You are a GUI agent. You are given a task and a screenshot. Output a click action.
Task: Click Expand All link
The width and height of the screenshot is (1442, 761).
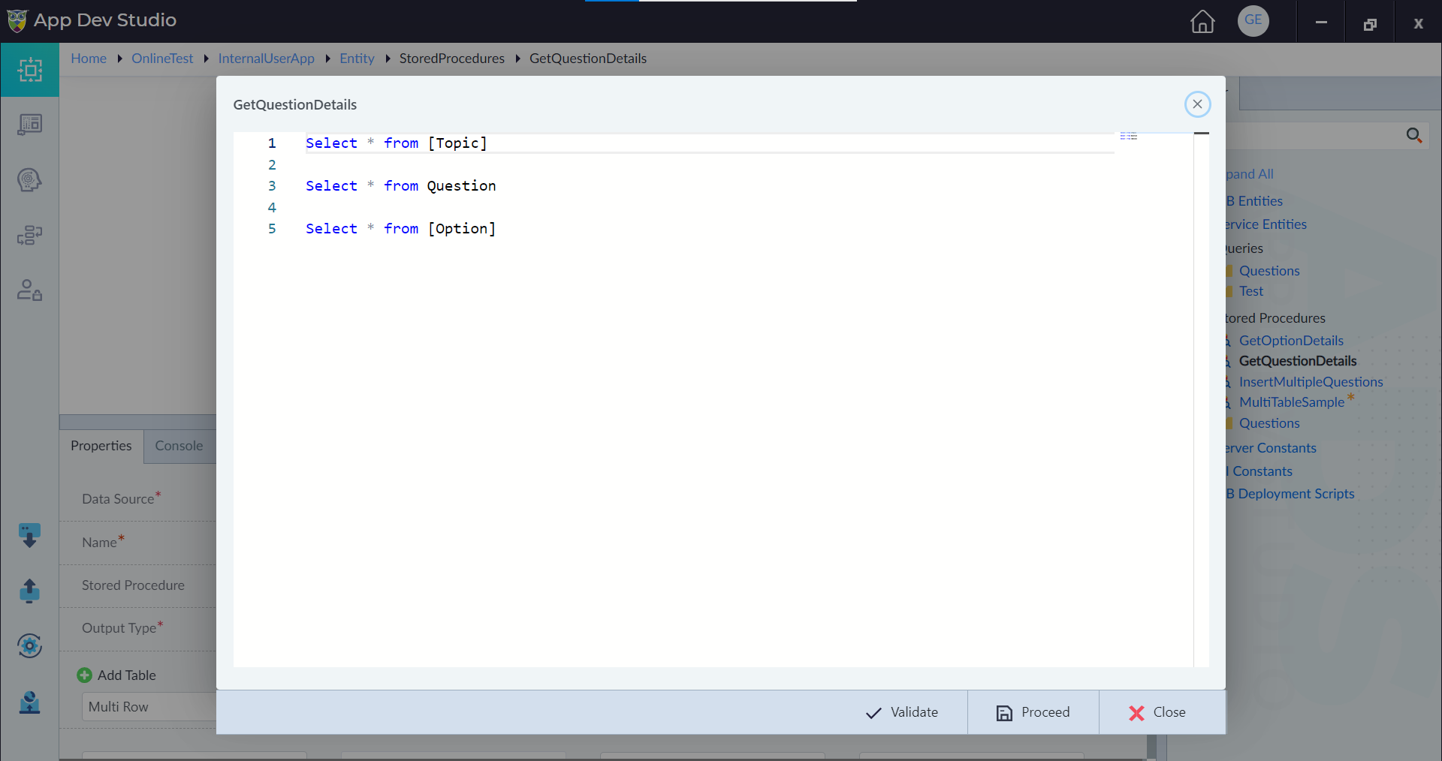(x=1250, y=174)
